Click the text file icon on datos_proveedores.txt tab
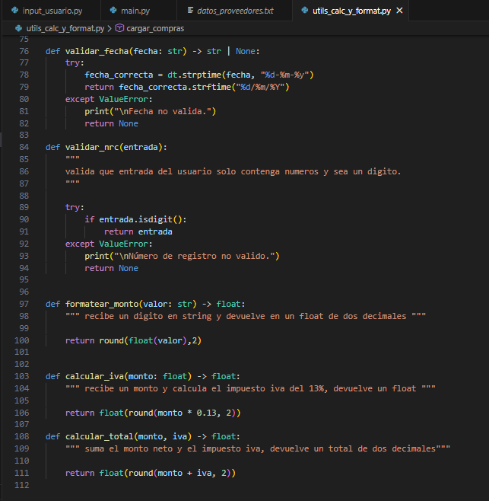The height and width of the screenshot is (501, 489). pos(189,11)
